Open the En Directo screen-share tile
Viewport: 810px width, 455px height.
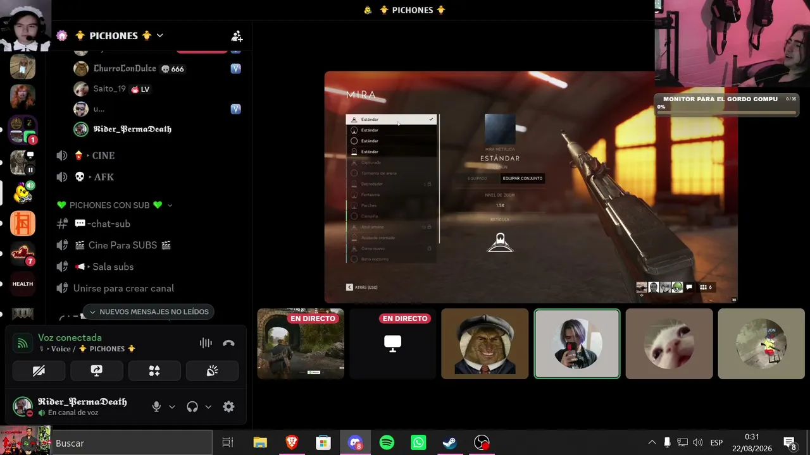click(x=393, y=344)
